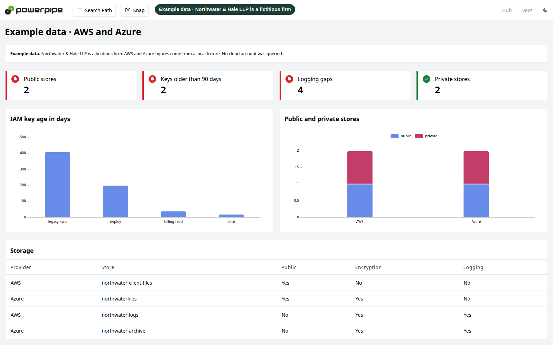Select the alice bar in IAM chart
Screen dimensions: 553x345
231,216
